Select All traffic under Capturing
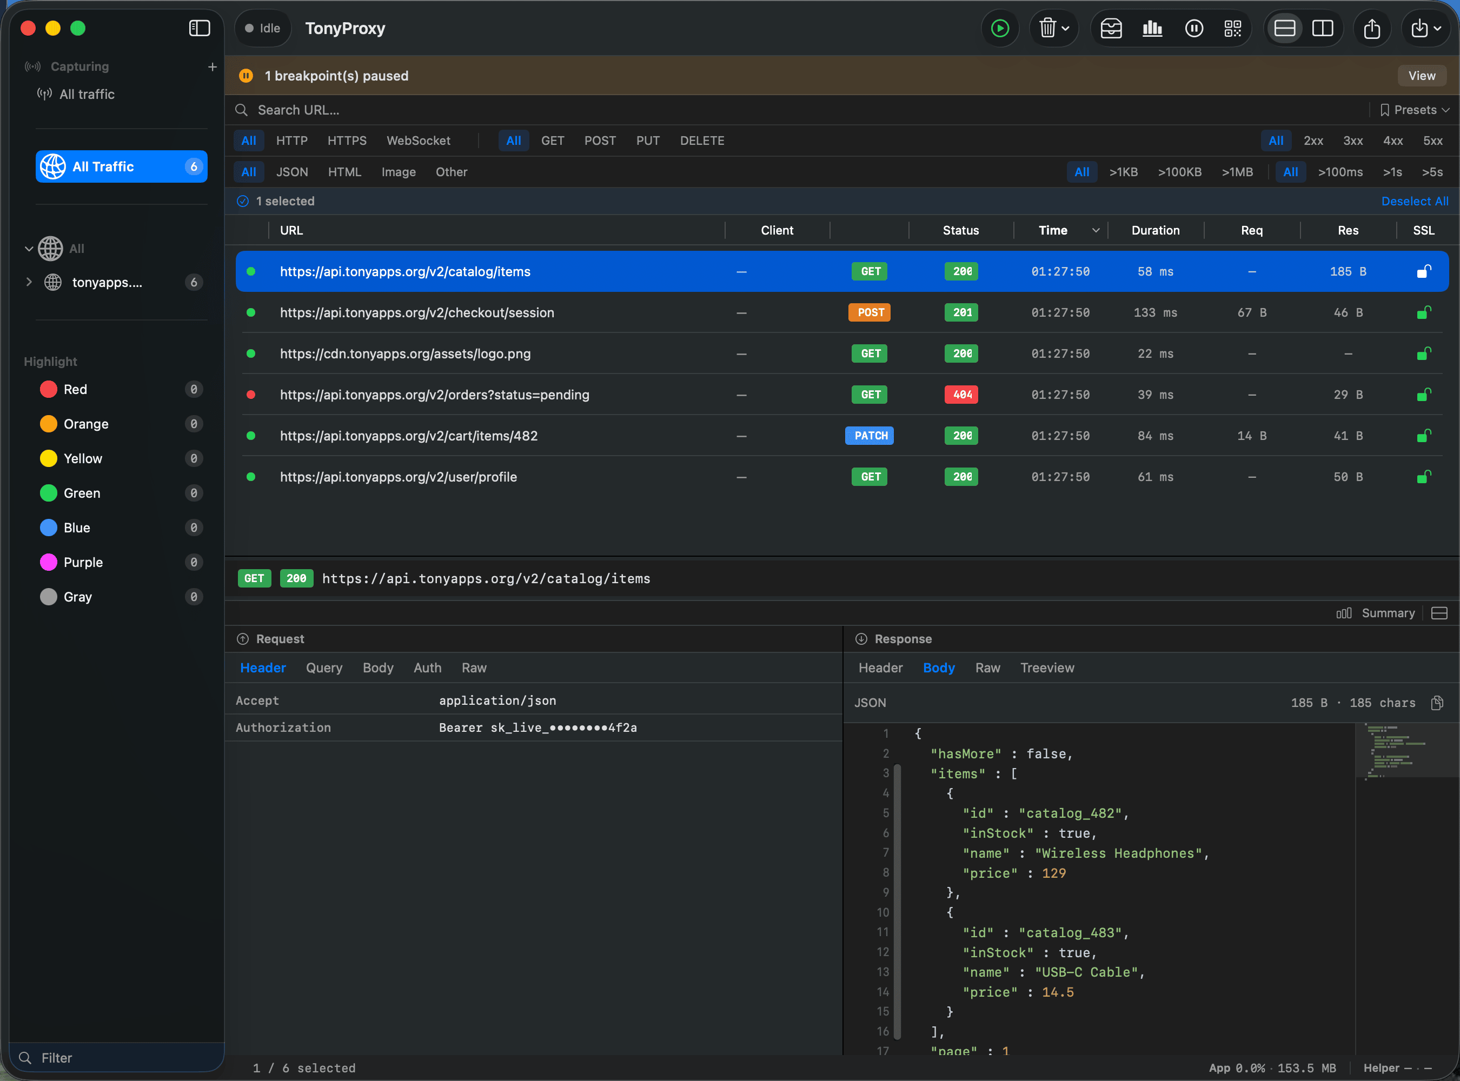 click(87, 94)
